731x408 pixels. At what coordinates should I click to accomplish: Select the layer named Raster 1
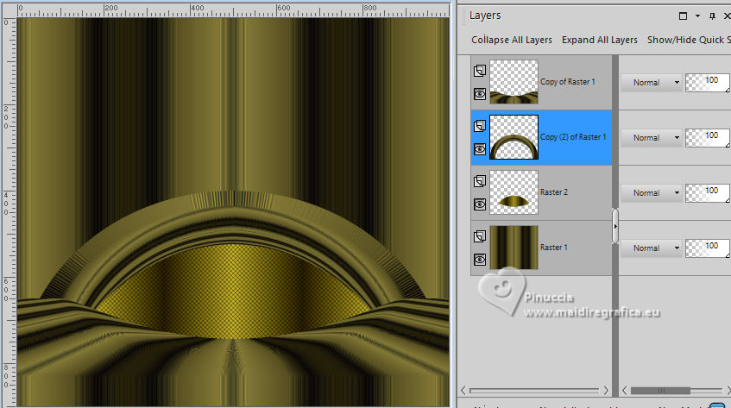pos(554,248)
